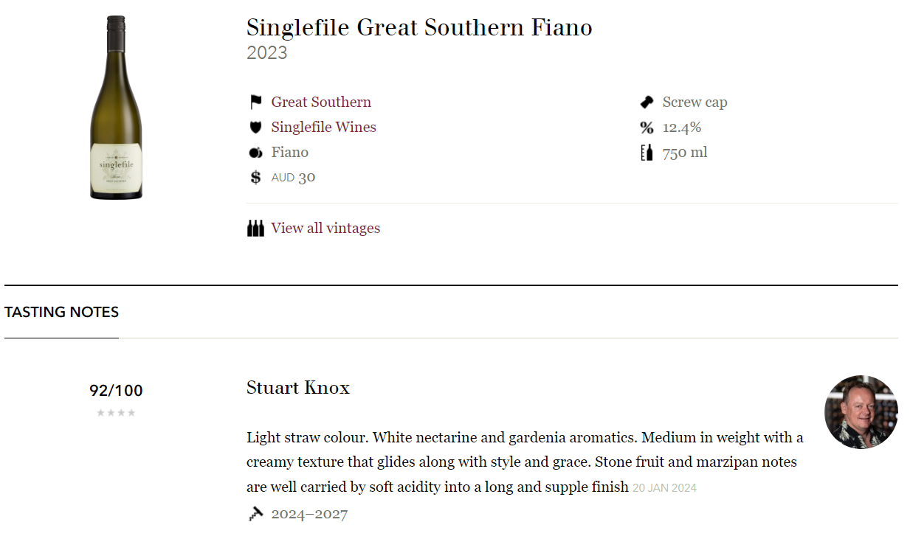This screenshot has width=910, height=553.
Task: Click the 20 JAN 2024 review date
Action: pos(664,487)
